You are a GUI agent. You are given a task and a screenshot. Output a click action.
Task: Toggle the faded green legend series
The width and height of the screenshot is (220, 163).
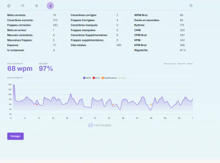coord(122,78)
